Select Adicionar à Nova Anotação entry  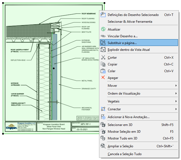tap(128, 117)
